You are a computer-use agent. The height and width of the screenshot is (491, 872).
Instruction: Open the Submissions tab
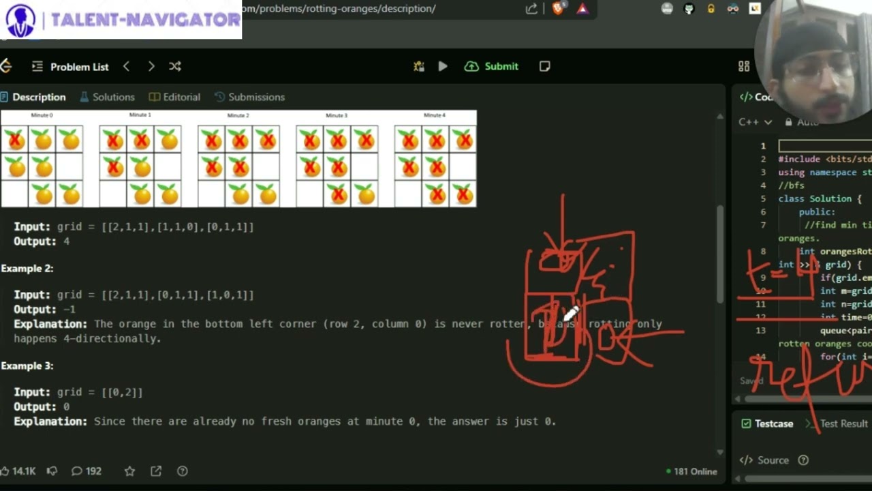[x=249, y=97]
